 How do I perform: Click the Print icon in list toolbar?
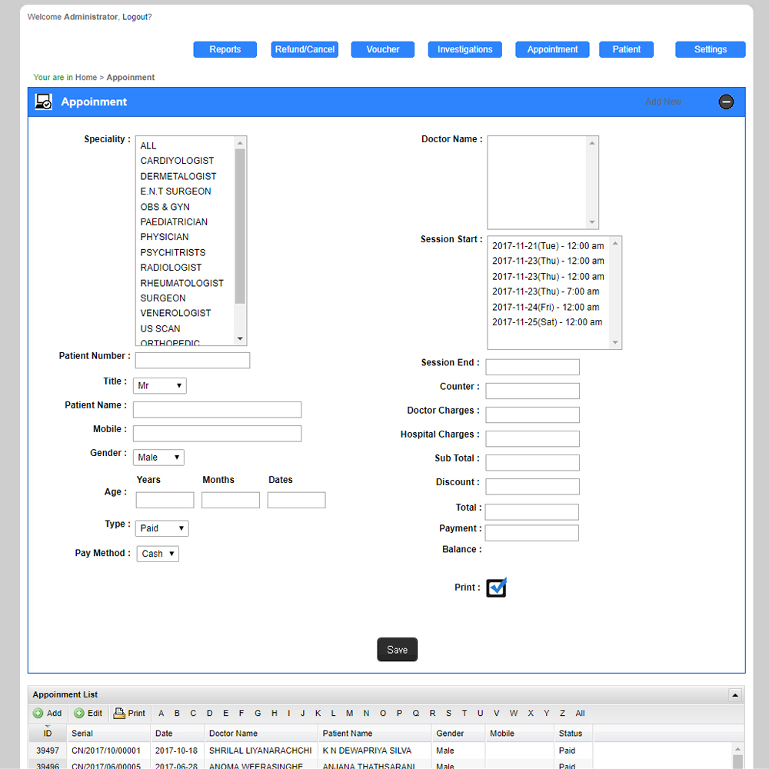click(119, 713)
